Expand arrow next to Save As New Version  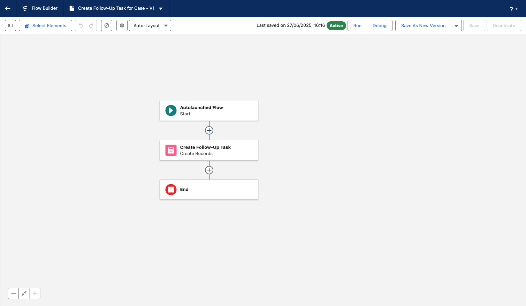coord(456,25)
